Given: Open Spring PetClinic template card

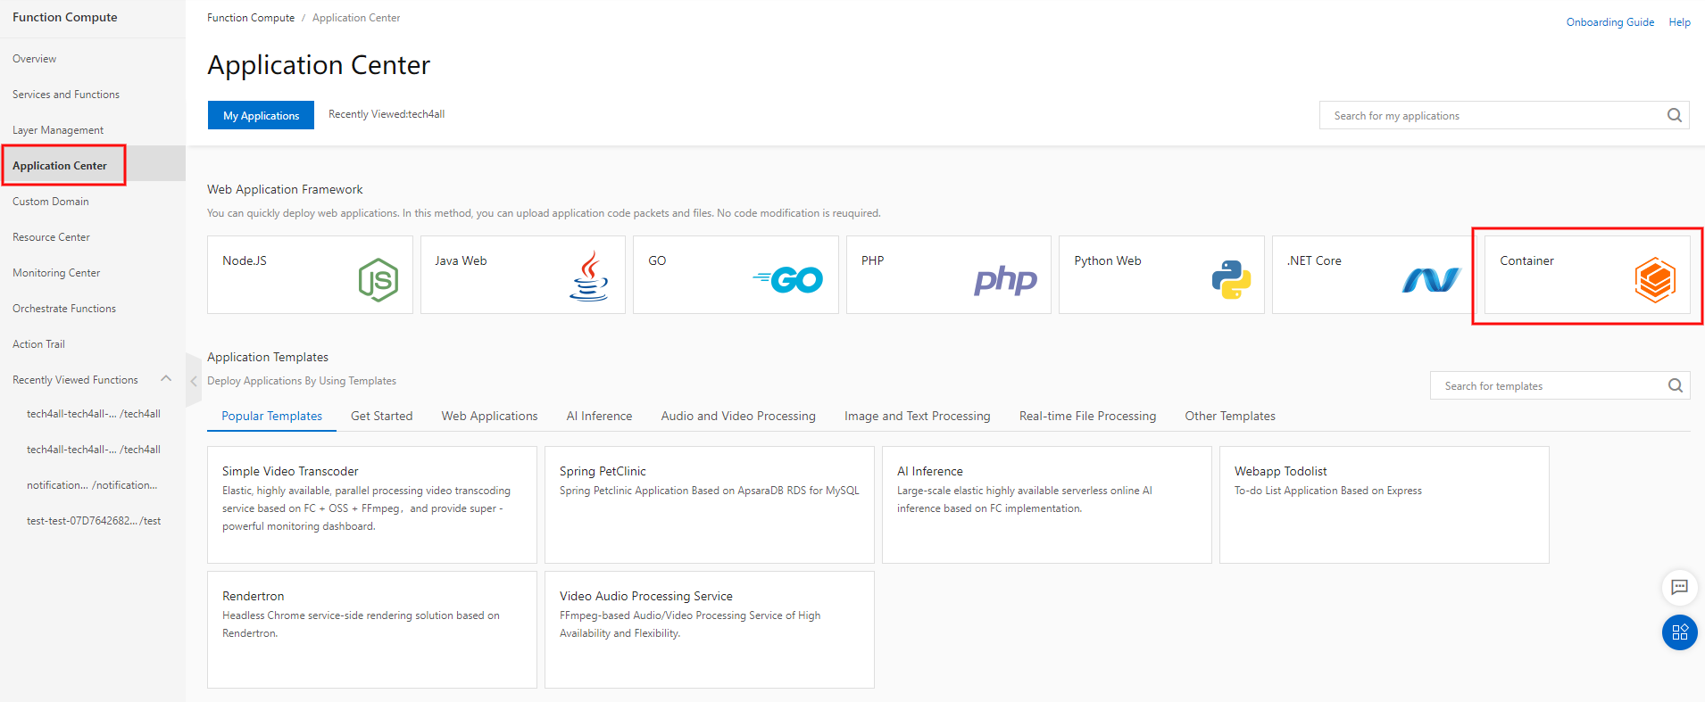Looking at the screenshot, I should (710, 505).
